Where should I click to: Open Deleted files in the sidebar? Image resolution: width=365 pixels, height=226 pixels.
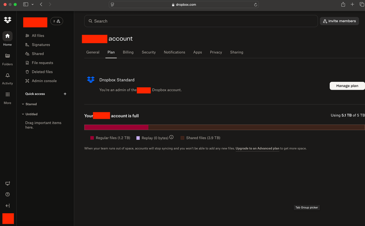click(42, 72)
